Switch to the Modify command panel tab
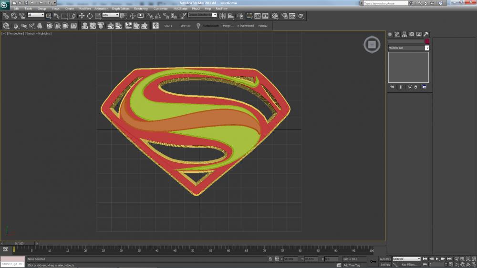Screen dimensions: 477x268 397,34
